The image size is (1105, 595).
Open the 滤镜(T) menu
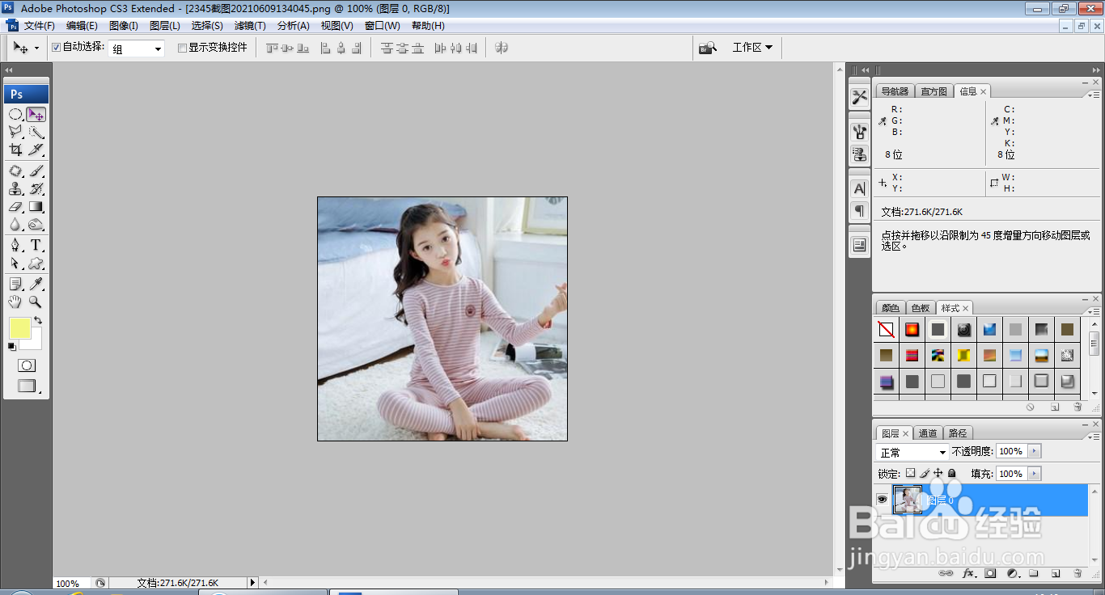coord(250,26)
